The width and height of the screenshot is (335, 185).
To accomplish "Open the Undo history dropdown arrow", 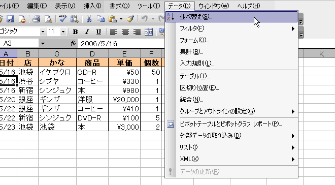I will (153, 19).
